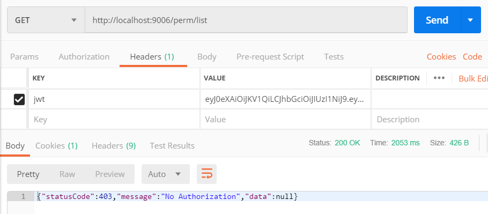
Task: Open the Auto format dropdown
Action: coord(166,174)
